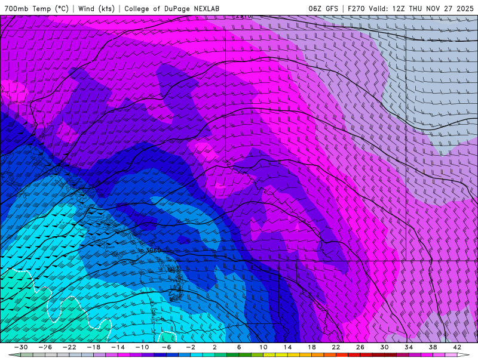Click the 'College of DuPage NEXLAB' label
The image size is (478, 358).
171,9
